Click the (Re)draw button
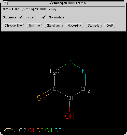Viewport: 127px width, 135px height. click(x=54, y=26)
